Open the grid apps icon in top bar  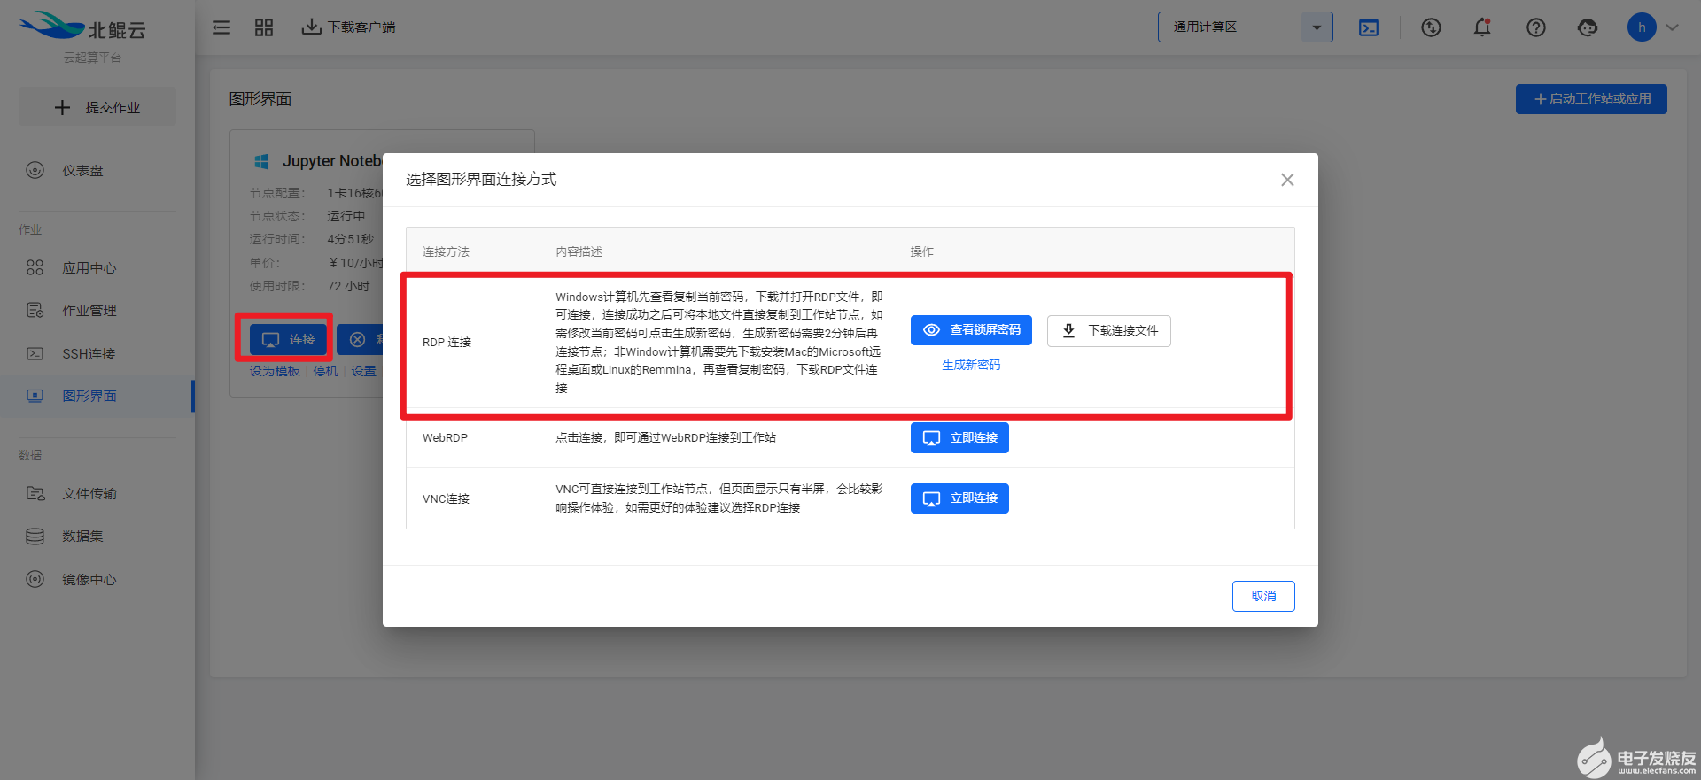(264, 27)
